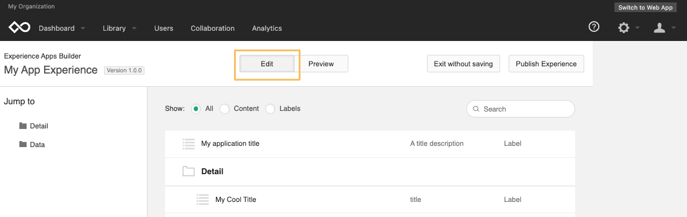The image size is (687, 217).
Task: Go to the Analytics menu item
Action: [267, 28]
